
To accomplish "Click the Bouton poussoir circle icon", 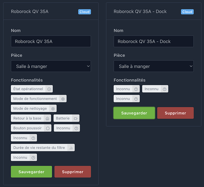I will click(x=48, y=128).
